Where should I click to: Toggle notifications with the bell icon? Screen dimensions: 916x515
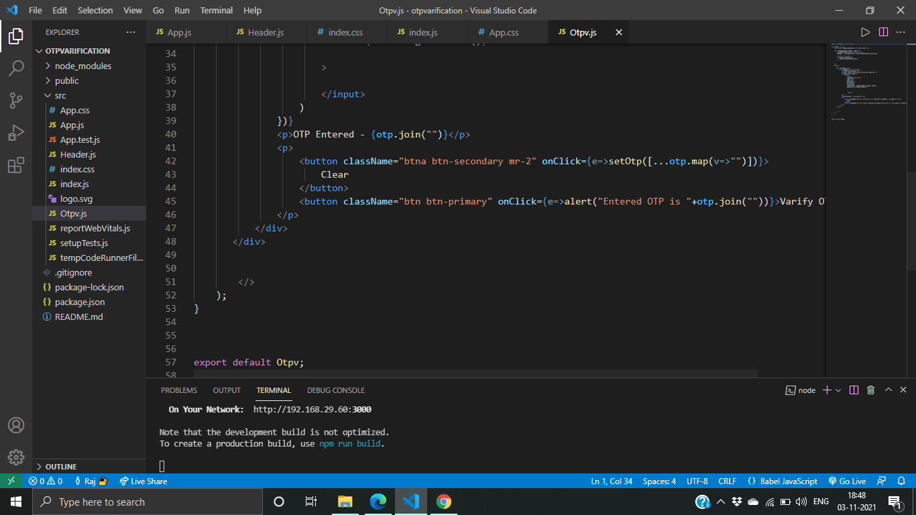[901, 481]
